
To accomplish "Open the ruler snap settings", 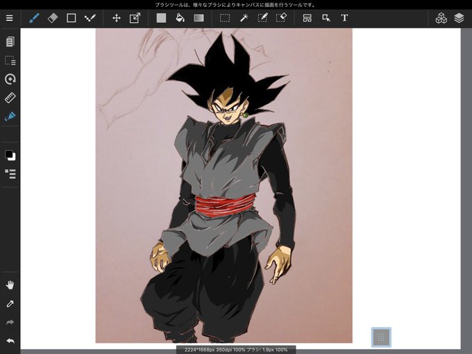I will [x=10, y=98].
